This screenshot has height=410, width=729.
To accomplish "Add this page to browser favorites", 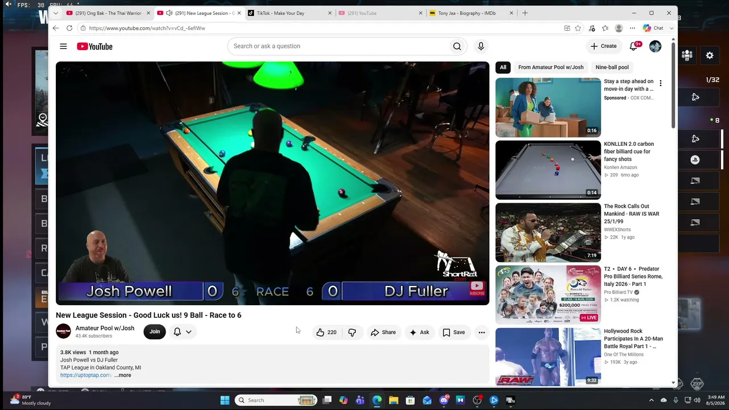I will [x=578, y=28].
